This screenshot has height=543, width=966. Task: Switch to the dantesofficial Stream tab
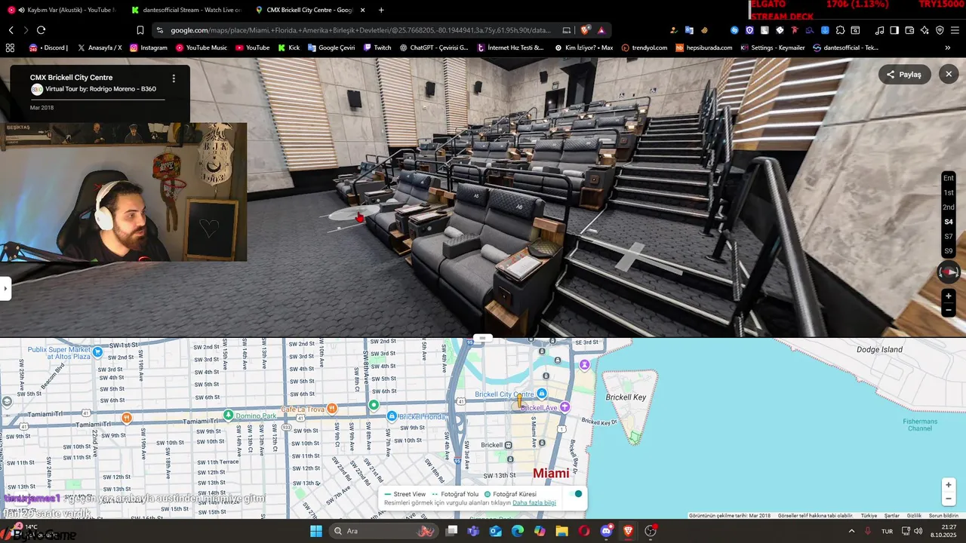point(185,10)
